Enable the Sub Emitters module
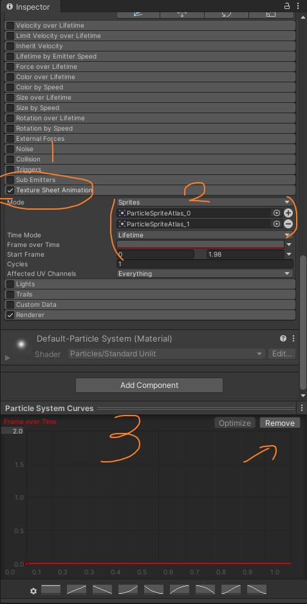This screenshot has height=604, width=307. coord(10,180)
